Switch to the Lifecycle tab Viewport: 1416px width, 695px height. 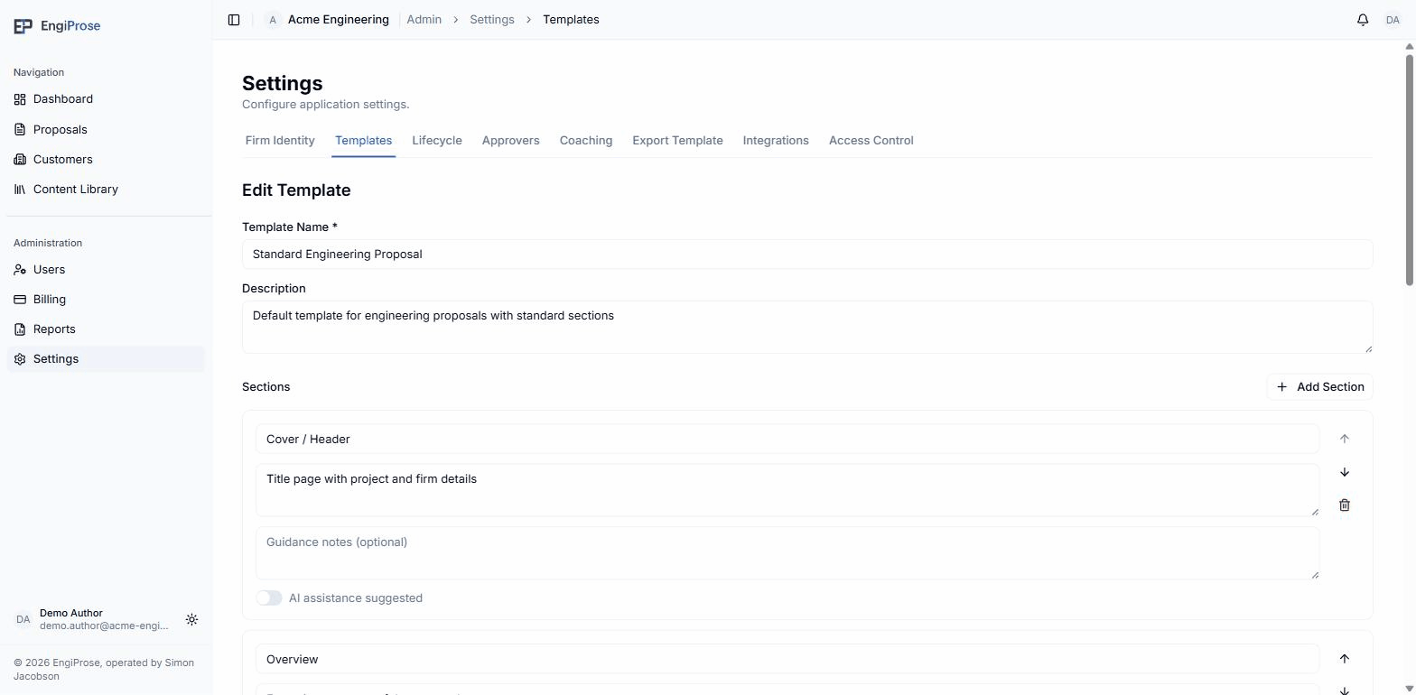point(437,141)
